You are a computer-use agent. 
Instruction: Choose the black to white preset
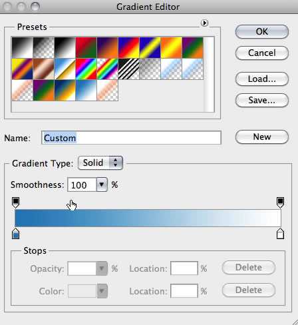click(x=22, y=48)
